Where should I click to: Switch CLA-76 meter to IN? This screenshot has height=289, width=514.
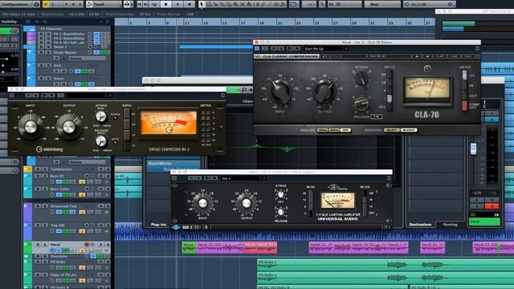[464, 86]
